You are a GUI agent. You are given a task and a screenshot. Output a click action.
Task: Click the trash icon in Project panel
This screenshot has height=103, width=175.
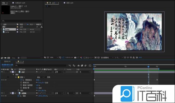pyautogui.click(x=19, y=58)
